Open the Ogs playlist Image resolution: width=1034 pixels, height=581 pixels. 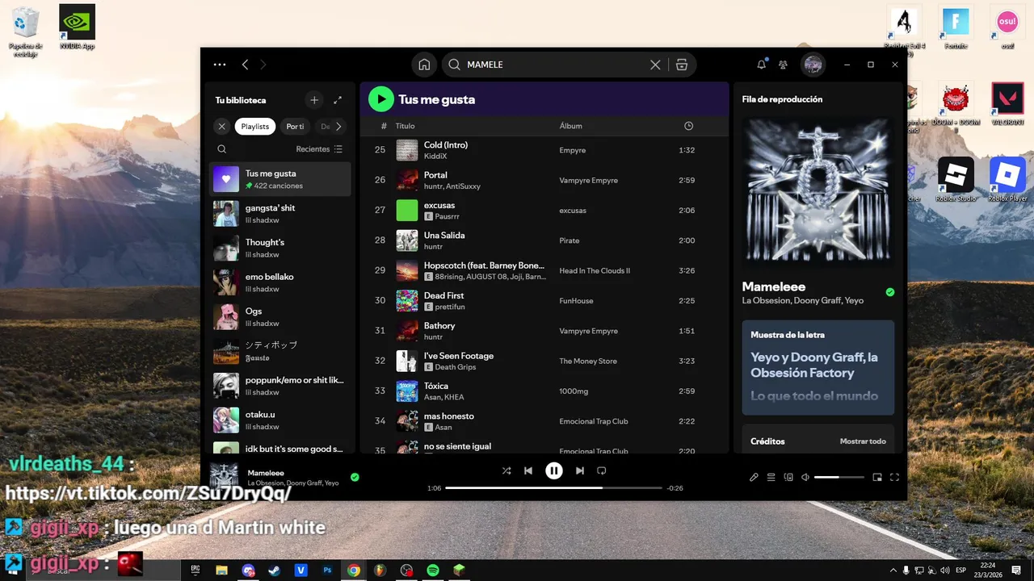pos(280,317)
